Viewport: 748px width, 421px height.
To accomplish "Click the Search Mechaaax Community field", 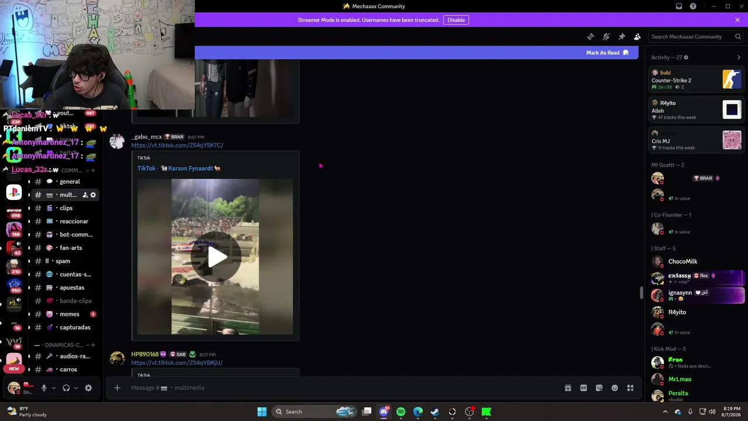I will (x=695, y=36).
